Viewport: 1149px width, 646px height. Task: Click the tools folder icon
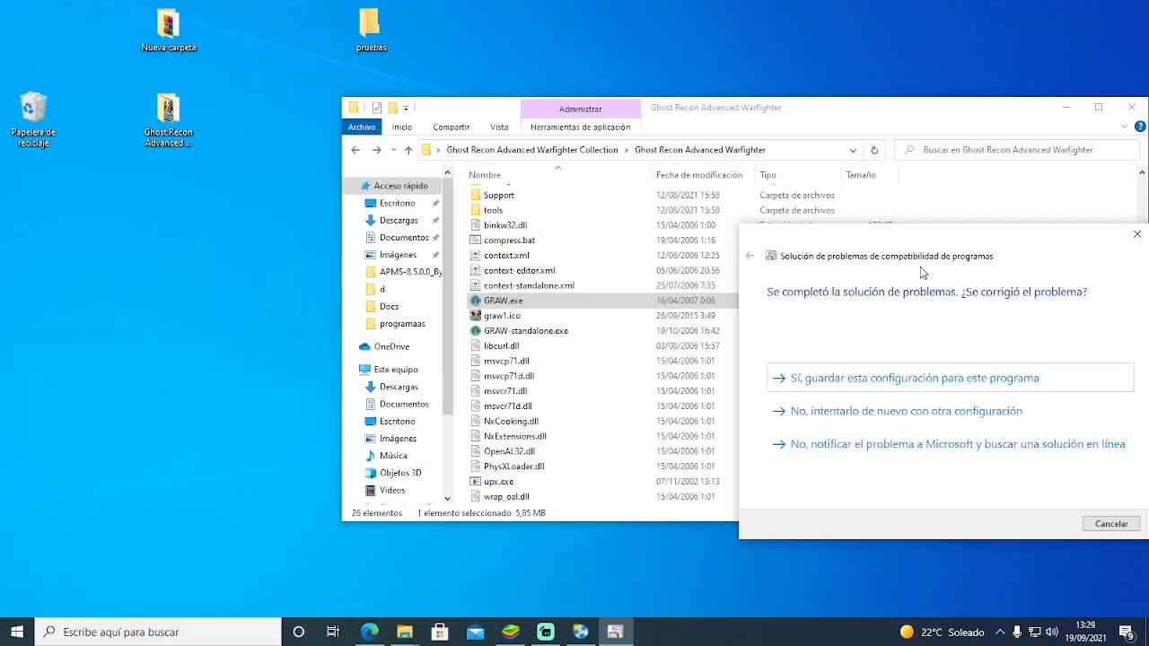476,210
